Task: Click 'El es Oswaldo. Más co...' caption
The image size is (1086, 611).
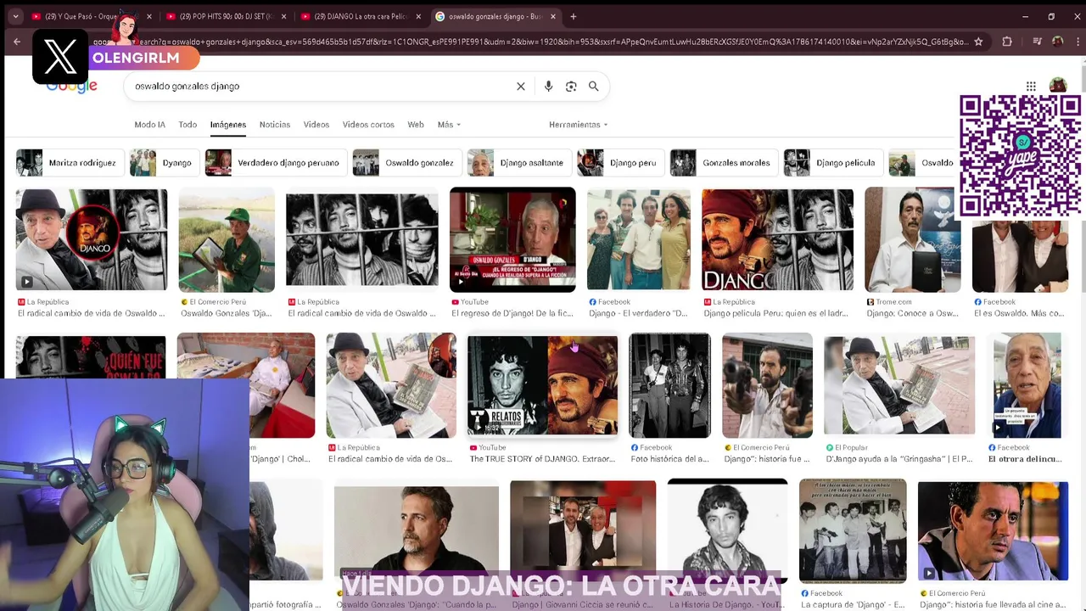Action: pos(1019,313)
